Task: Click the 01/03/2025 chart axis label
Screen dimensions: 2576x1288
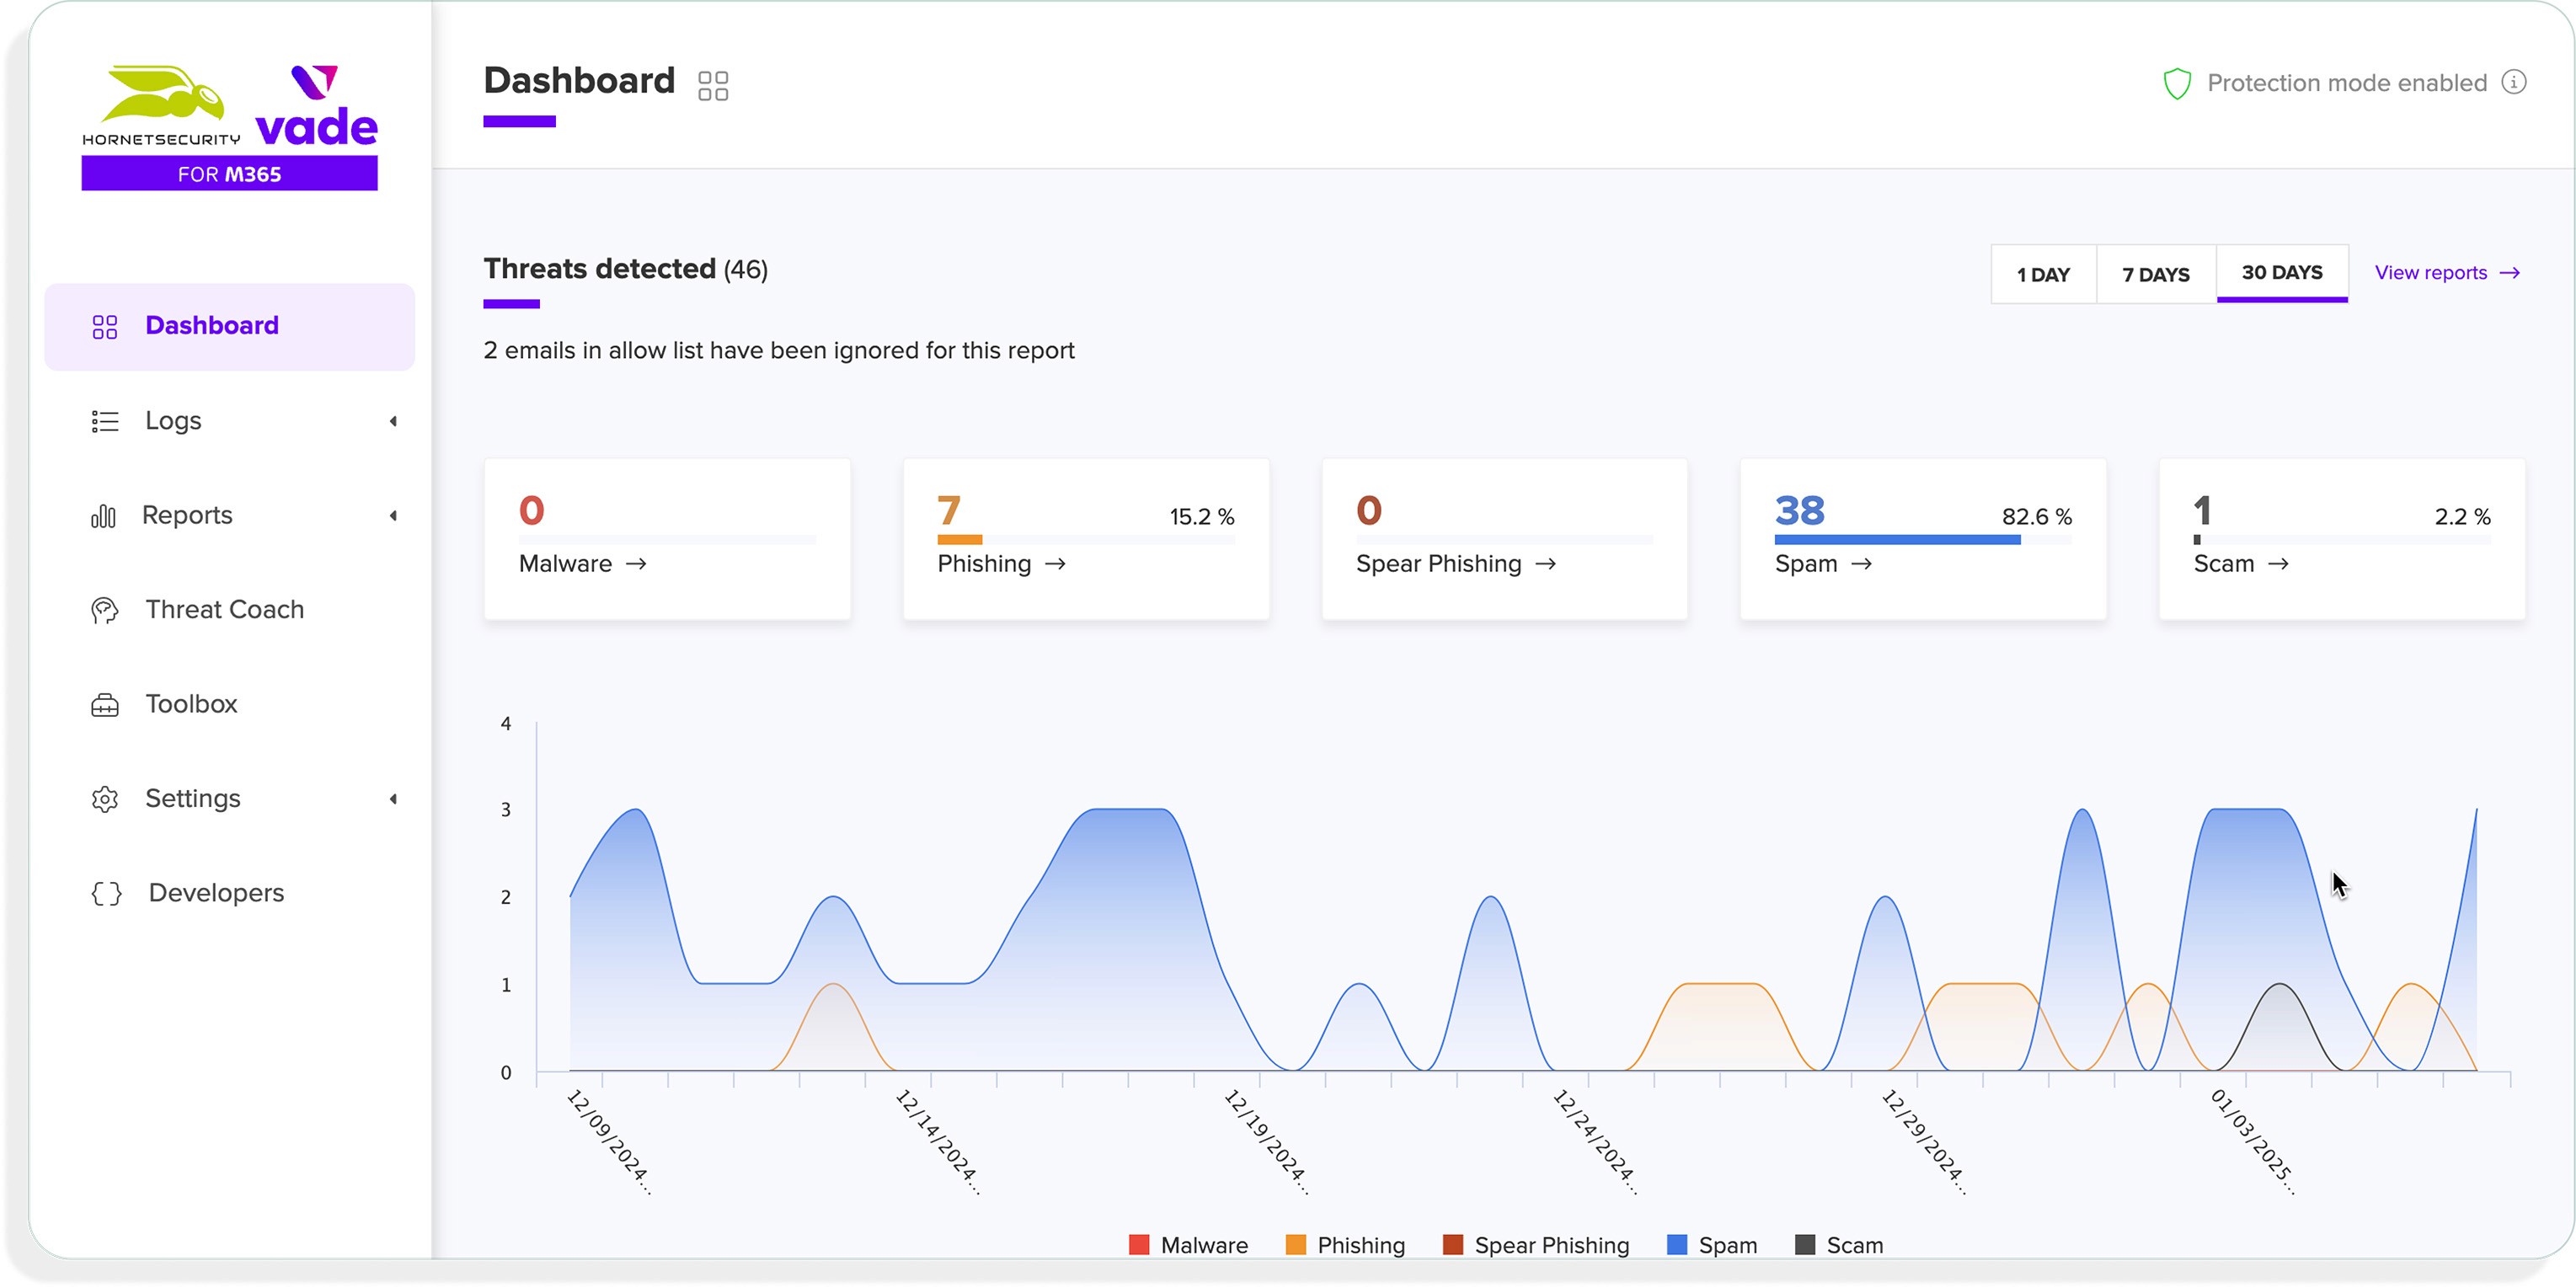Action: coord(2253,1142)
